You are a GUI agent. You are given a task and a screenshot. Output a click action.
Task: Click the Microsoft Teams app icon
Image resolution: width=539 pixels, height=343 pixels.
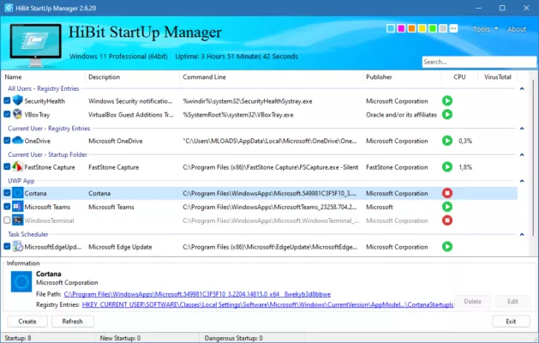click(17, 207)
